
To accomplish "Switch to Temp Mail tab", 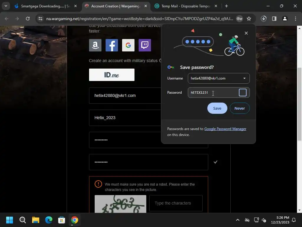I will (185, 6).
